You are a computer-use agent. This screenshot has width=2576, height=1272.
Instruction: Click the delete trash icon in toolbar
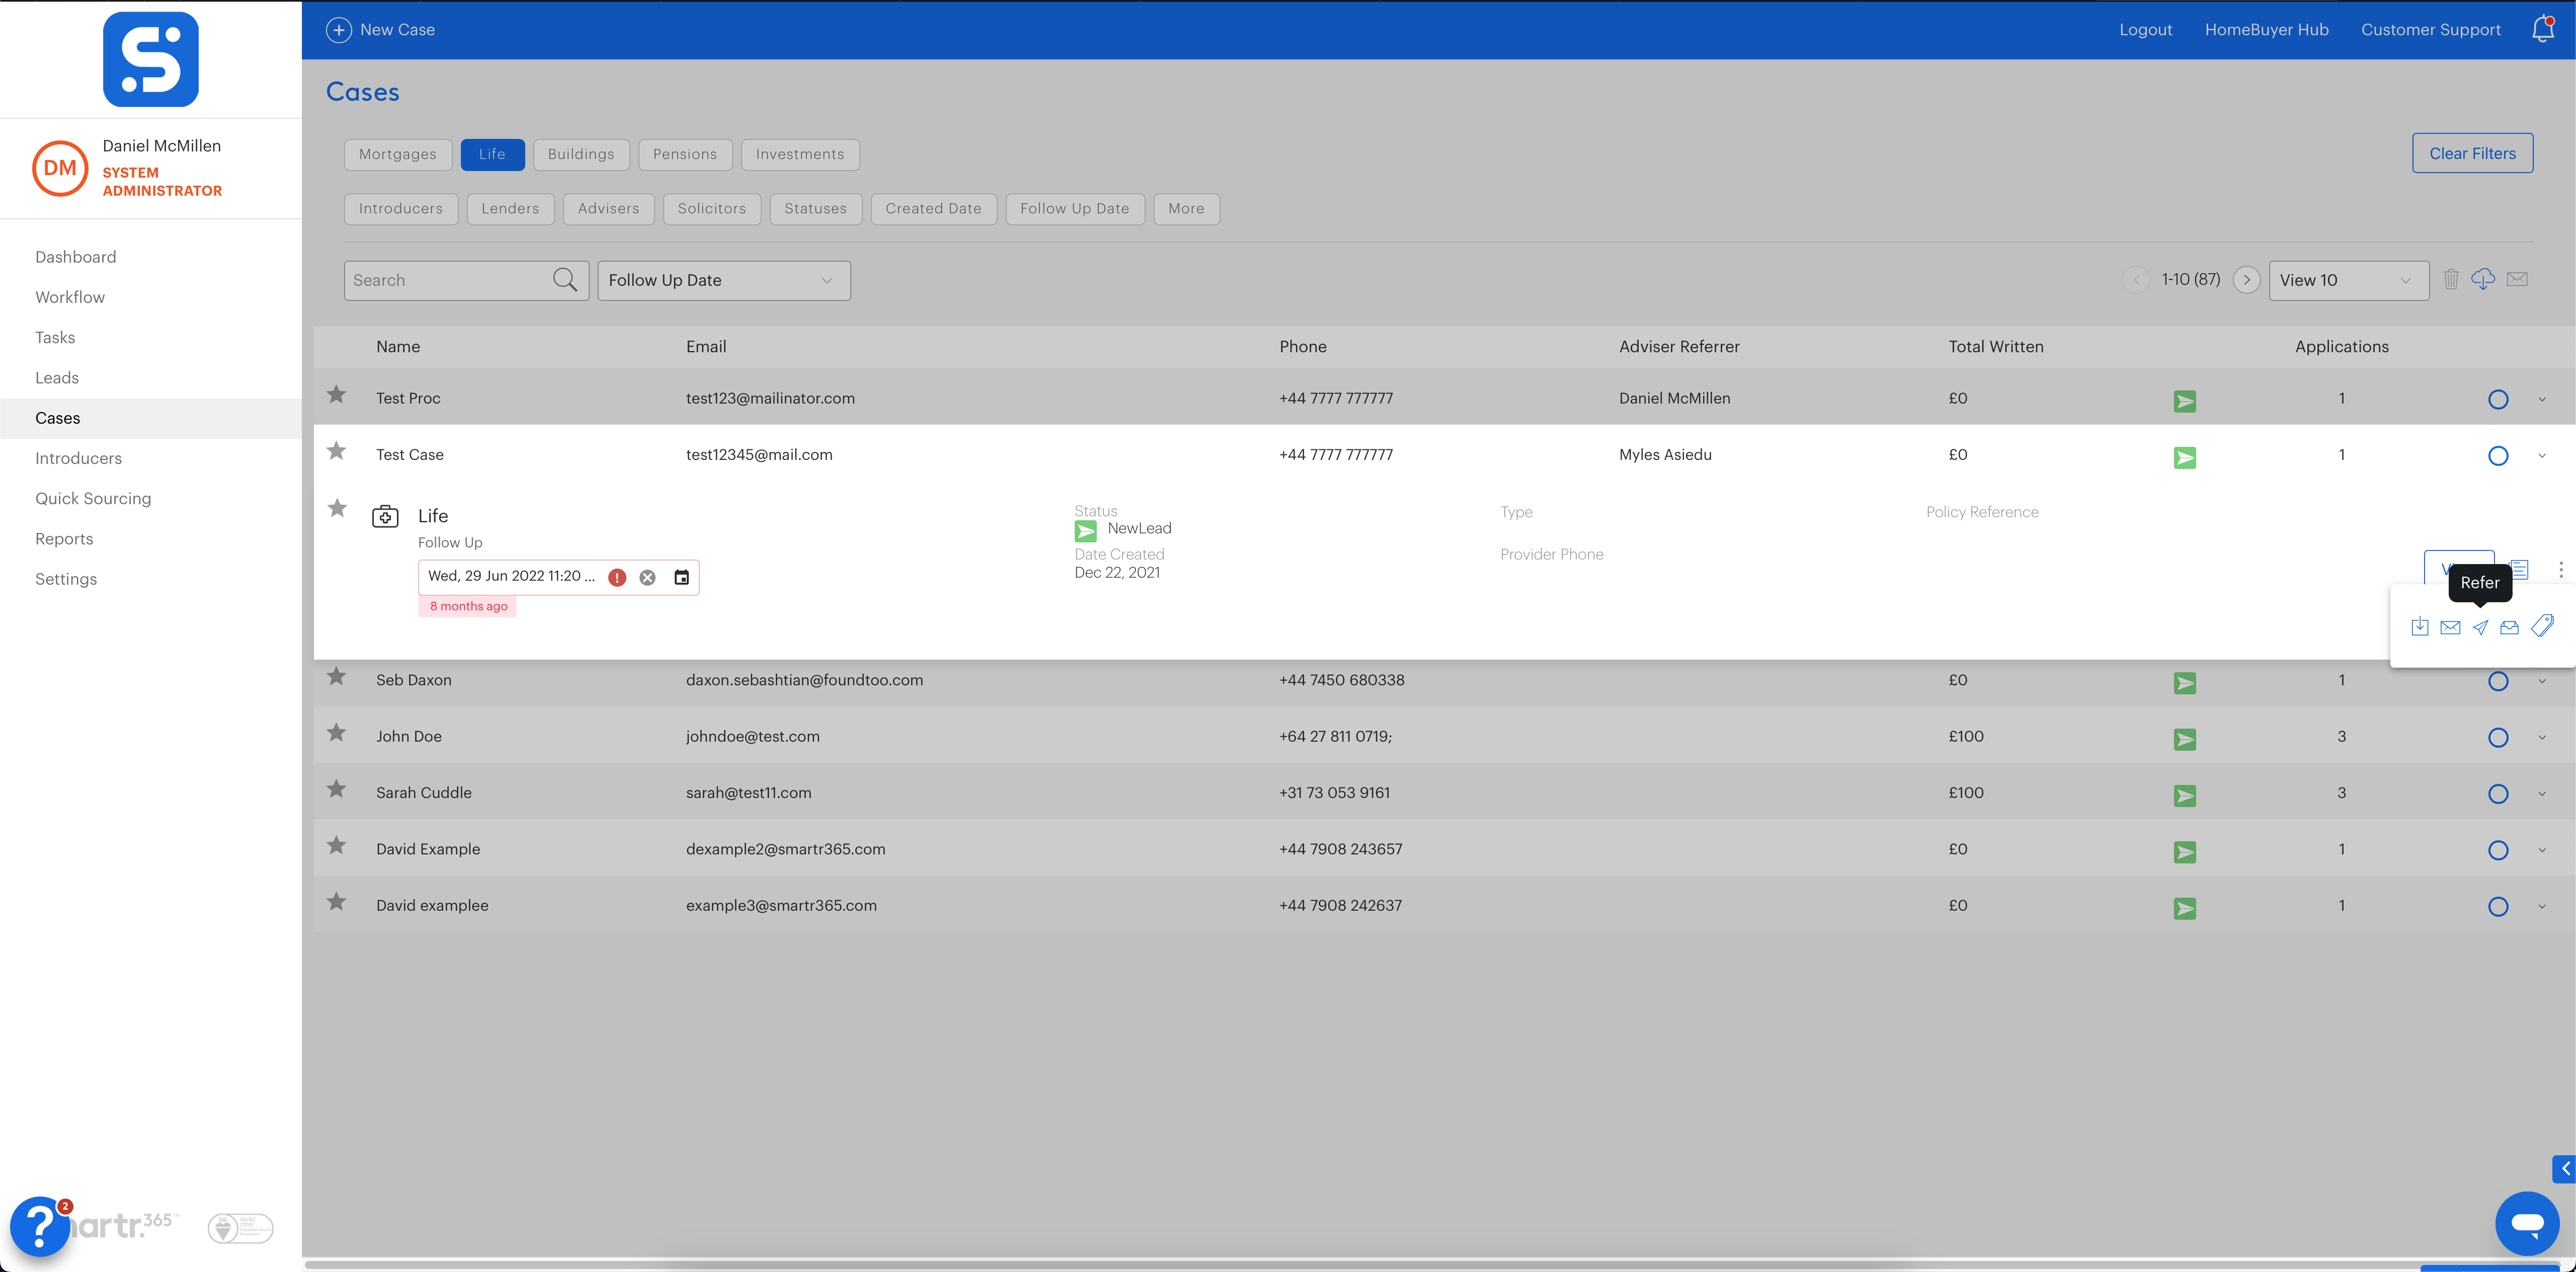2451,279
